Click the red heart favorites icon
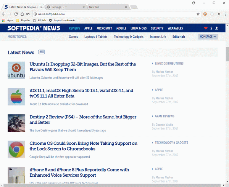The width and height of the screenshot is (229, 187). click(206, 28)
